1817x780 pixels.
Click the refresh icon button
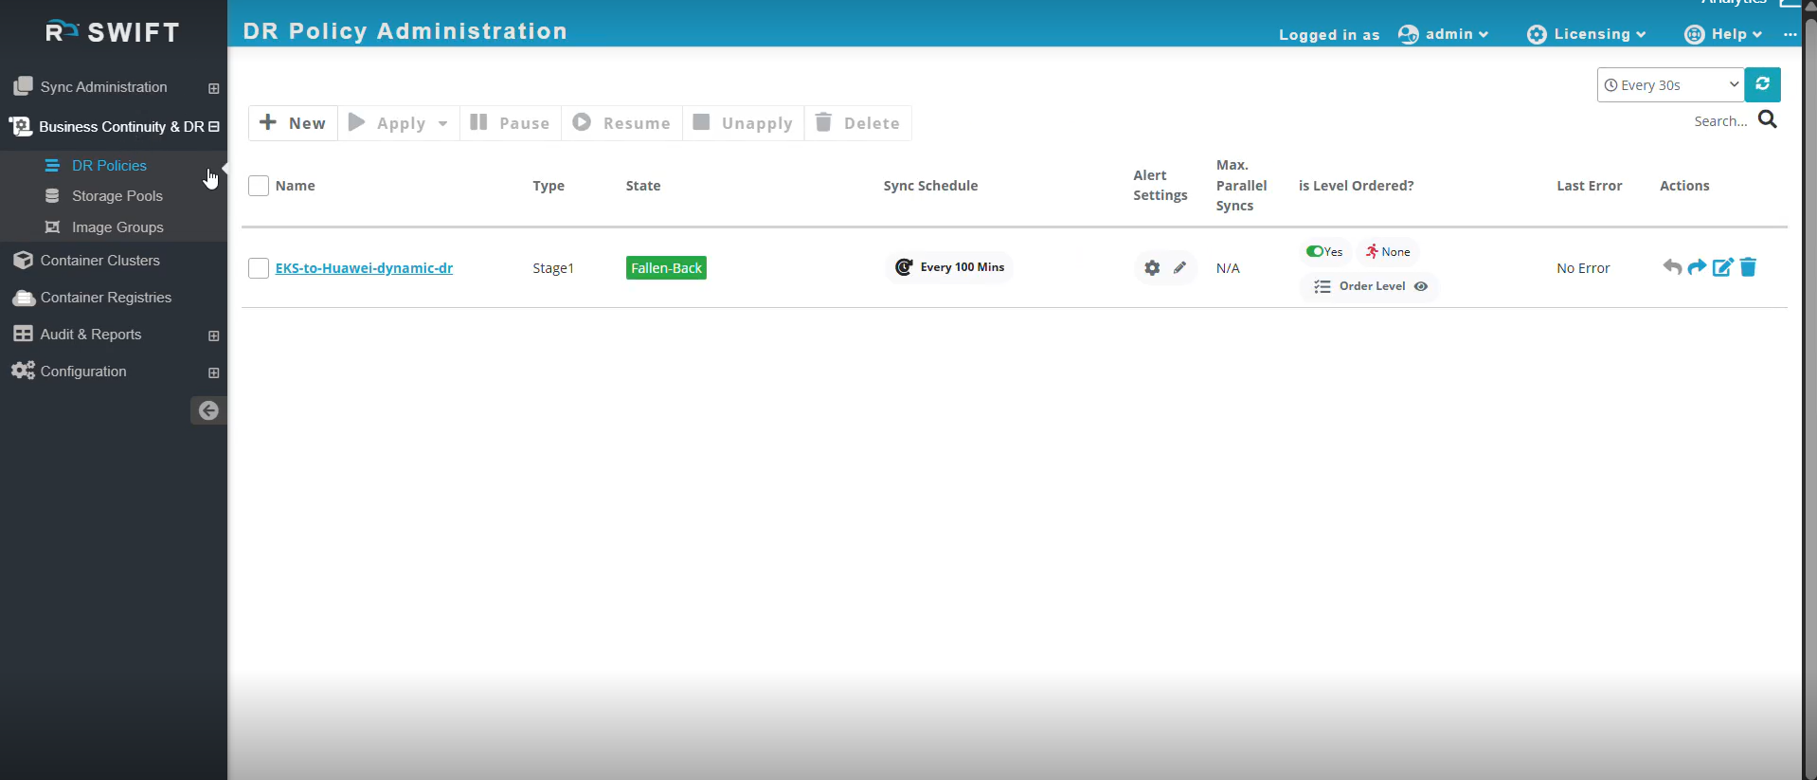click(x=1762, y=84)
